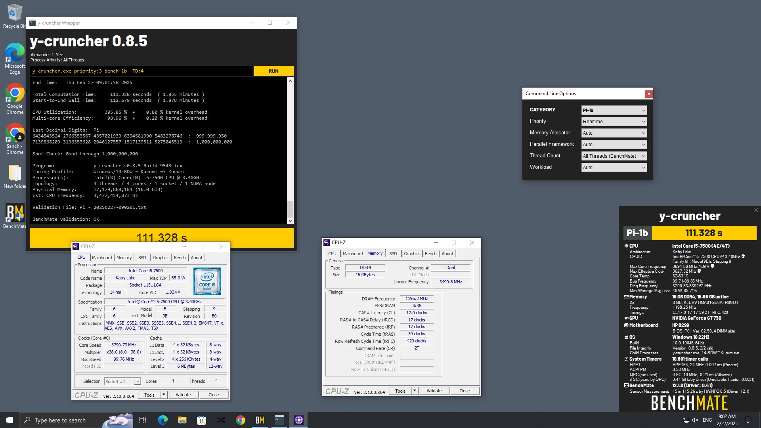Viewport: 761px width, 428px height.
Task: Click the ENG language indicator
Action: pos(707,420)
